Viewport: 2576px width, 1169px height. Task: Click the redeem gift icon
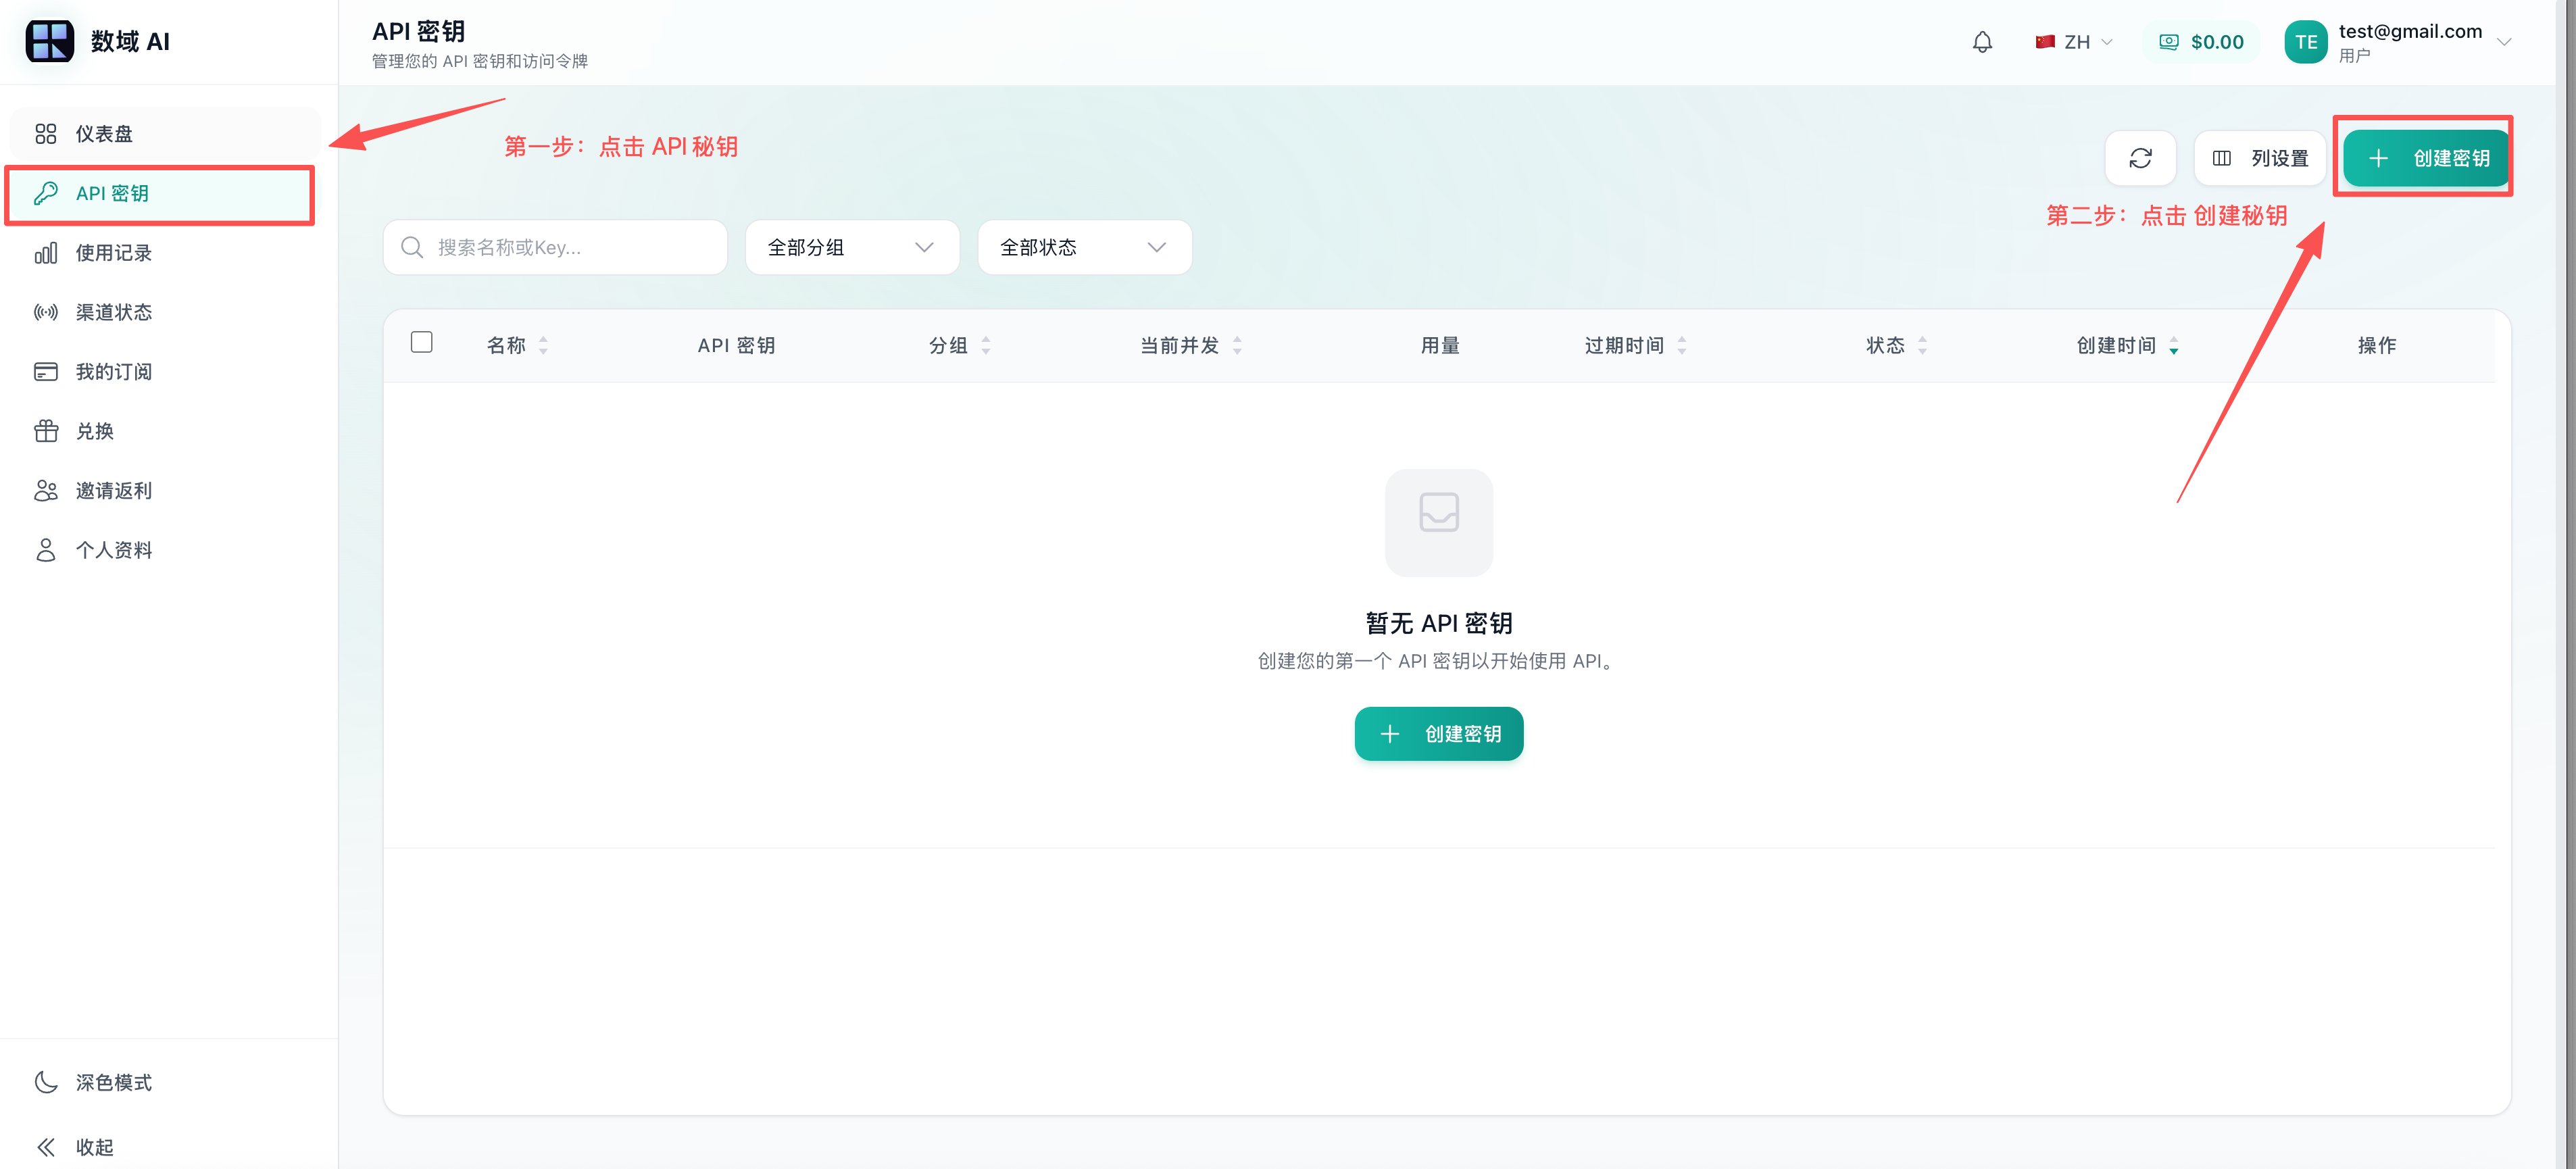(46, 431)
